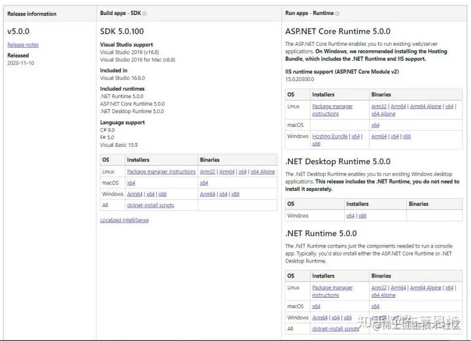Download .NET Runtime macOS x64 binaries
The image size is (471, 341).
click(375, 306)
